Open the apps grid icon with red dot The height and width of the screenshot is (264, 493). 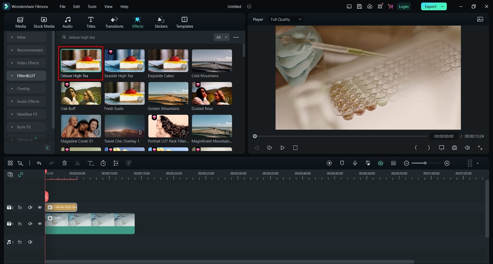[x=380, y=6]
